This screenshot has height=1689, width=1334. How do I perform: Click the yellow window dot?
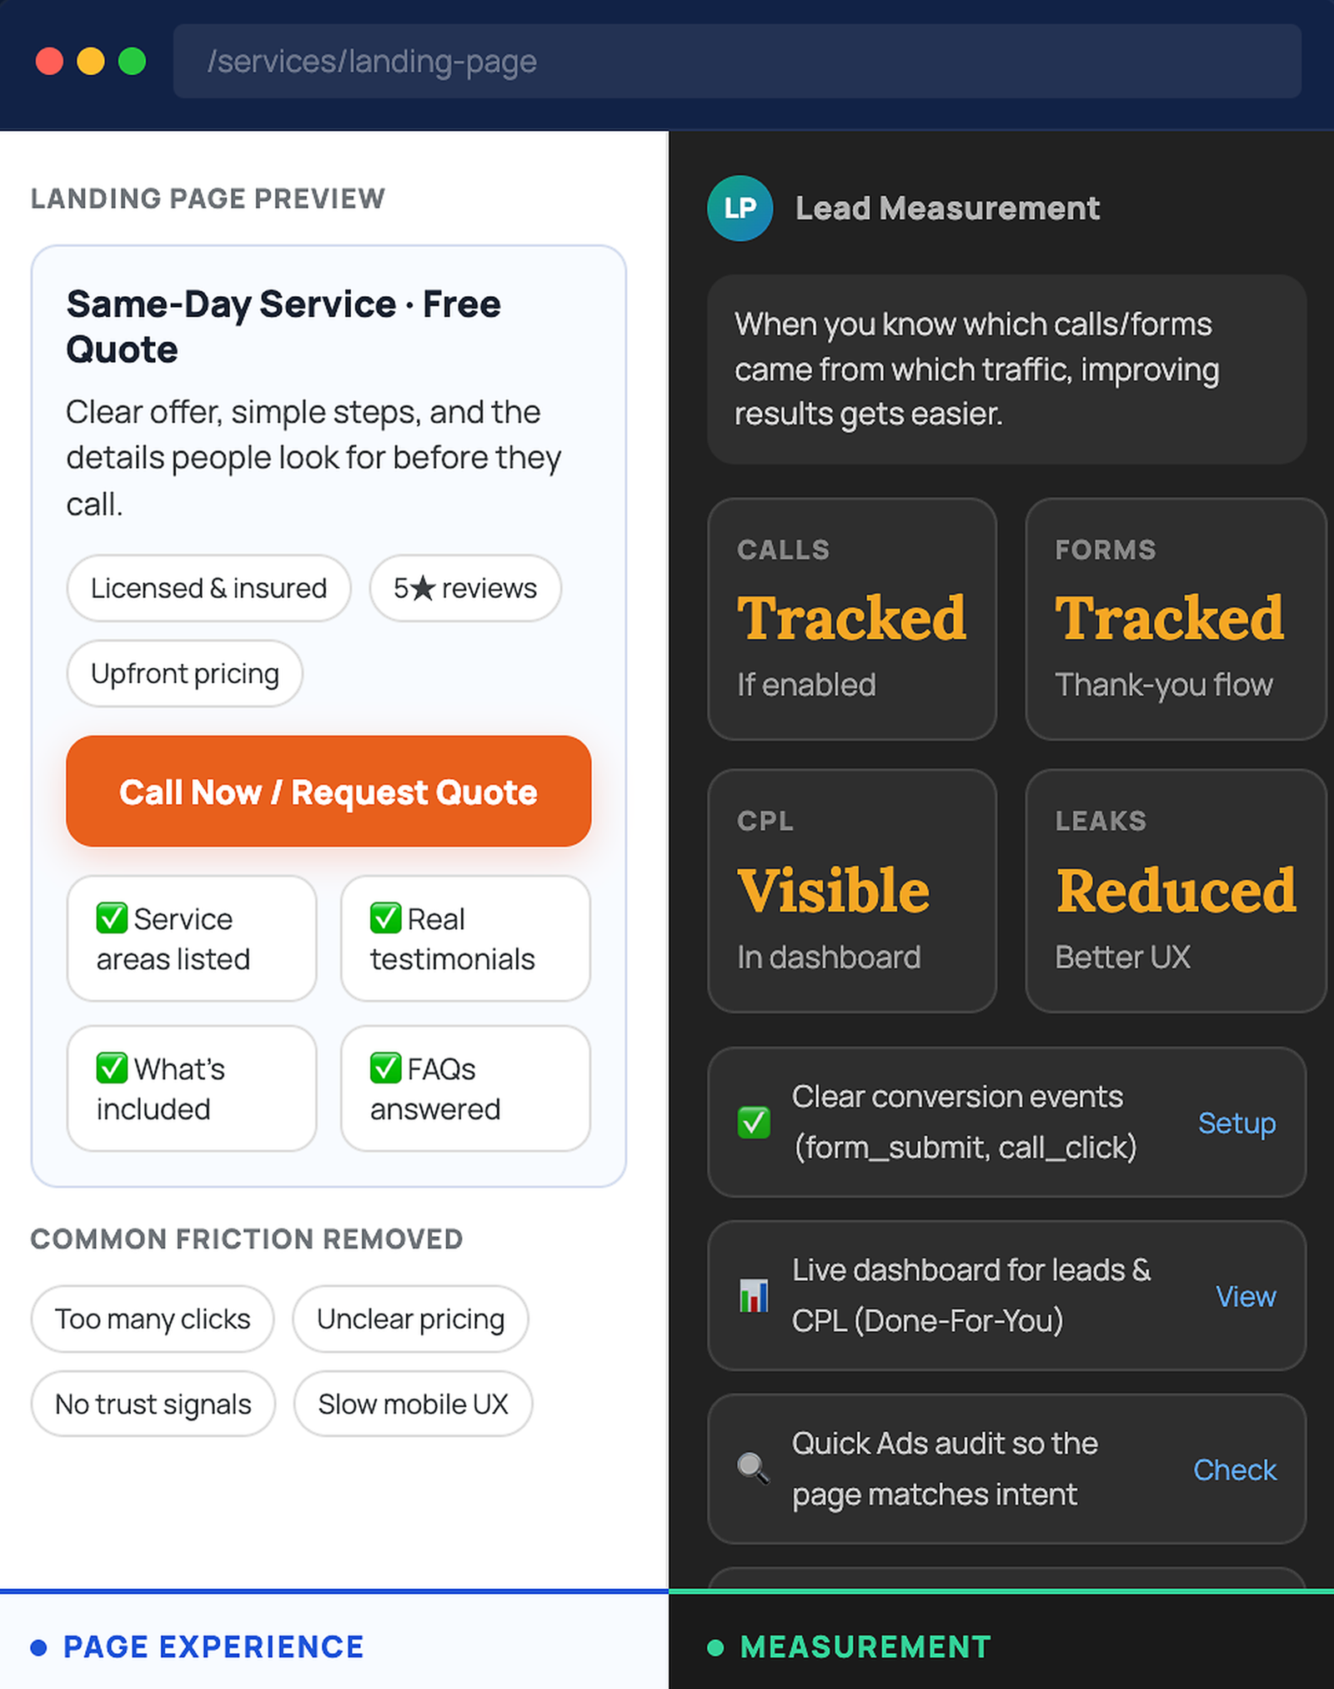pyautogui.click(x=91, y=61)
